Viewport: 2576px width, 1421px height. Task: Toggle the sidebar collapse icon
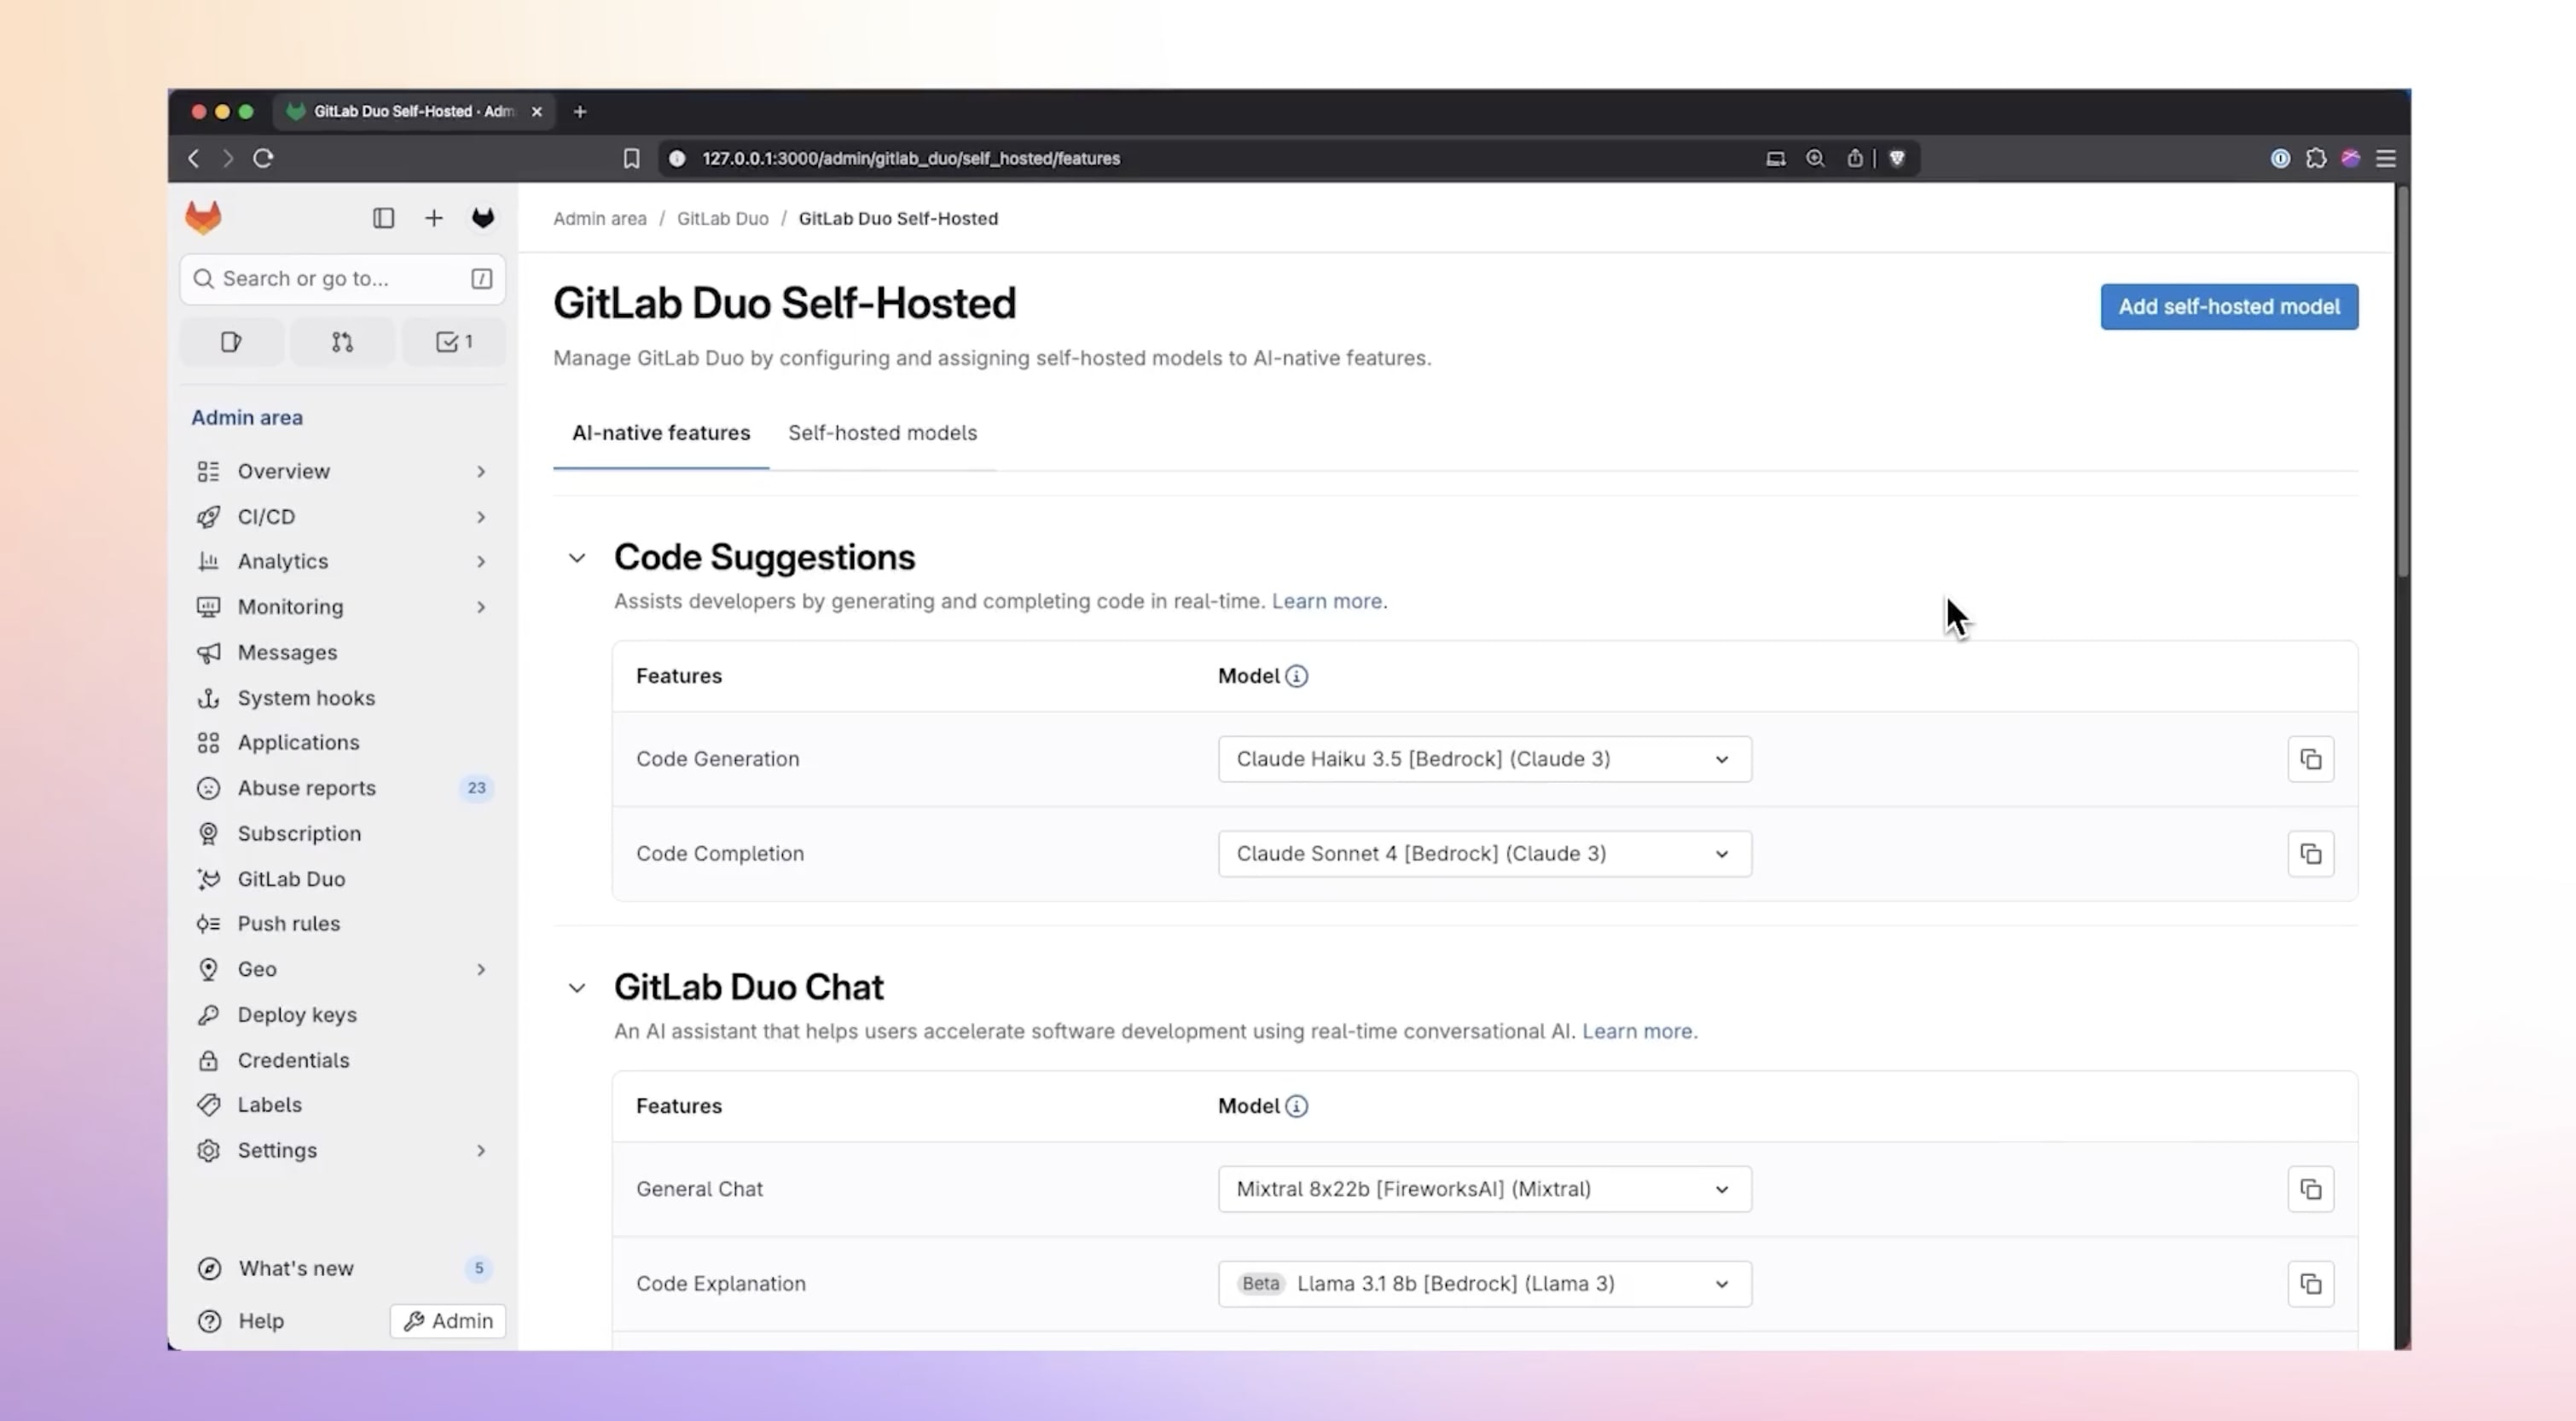383,218
